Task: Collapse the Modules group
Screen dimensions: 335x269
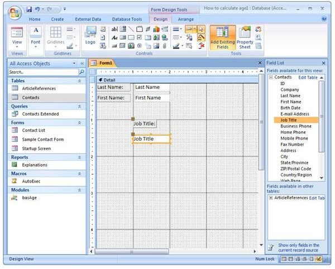Action: click(79, 190)
